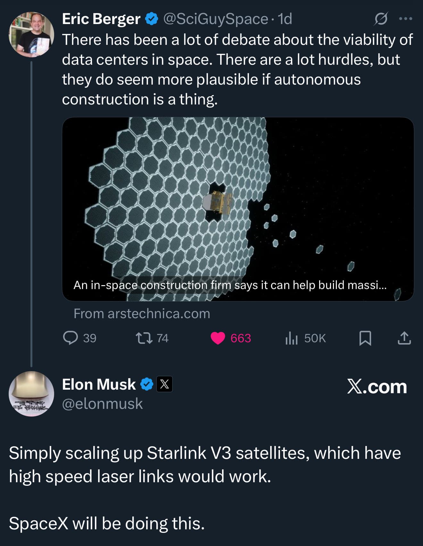Viewport: 423px width, 546px height.
Task: Open the @elonmusk handle link
Action: (102, 404)
